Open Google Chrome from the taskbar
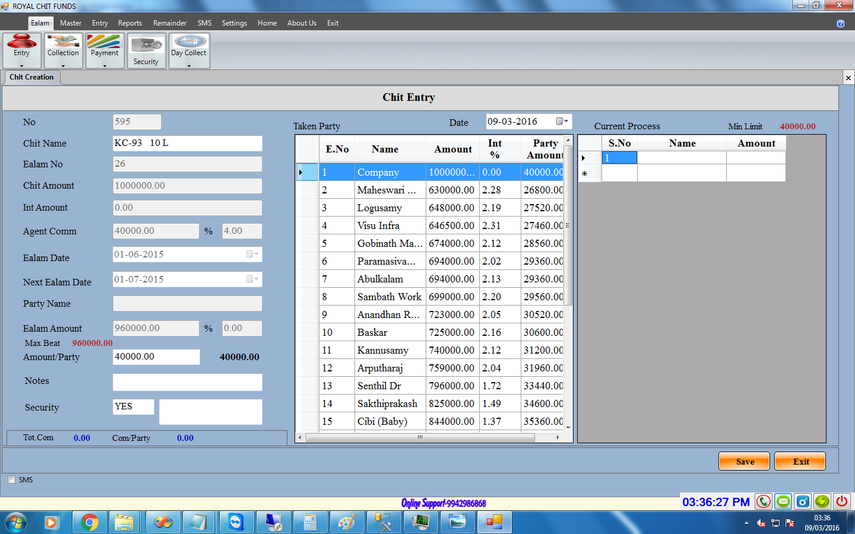The height and width of the screenshot is (534, 855). click(x=90, y=523)
